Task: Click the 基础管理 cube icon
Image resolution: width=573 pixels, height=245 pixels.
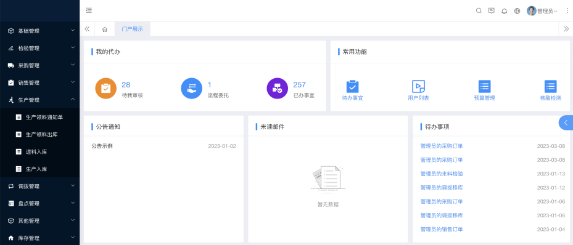Action: point(11,31)
